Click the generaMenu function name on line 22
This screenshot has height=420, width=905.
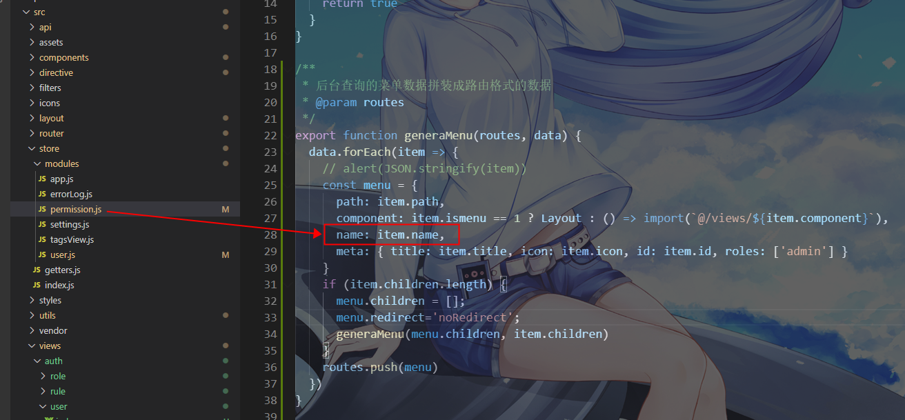[x=438, y=135]
